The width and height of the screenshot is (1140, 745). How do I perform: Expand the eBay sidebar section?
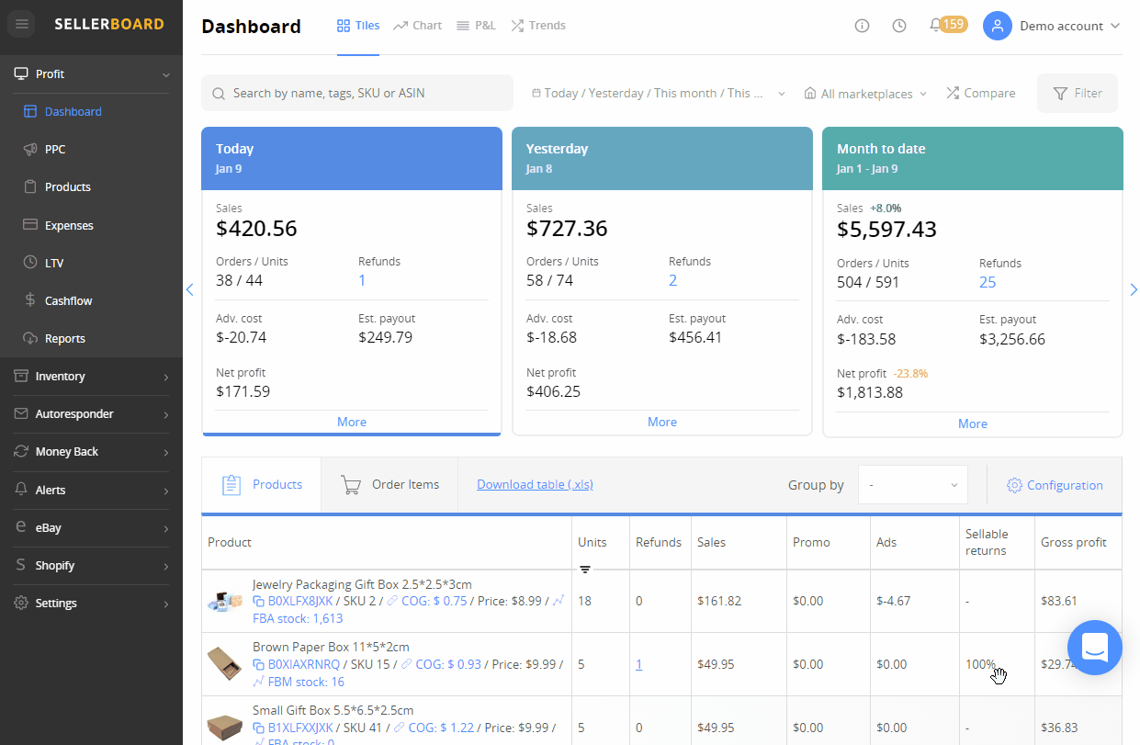91,527
